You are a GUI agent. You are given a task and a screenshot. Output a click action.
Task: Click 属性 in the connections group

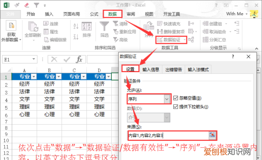pos(51,31)
